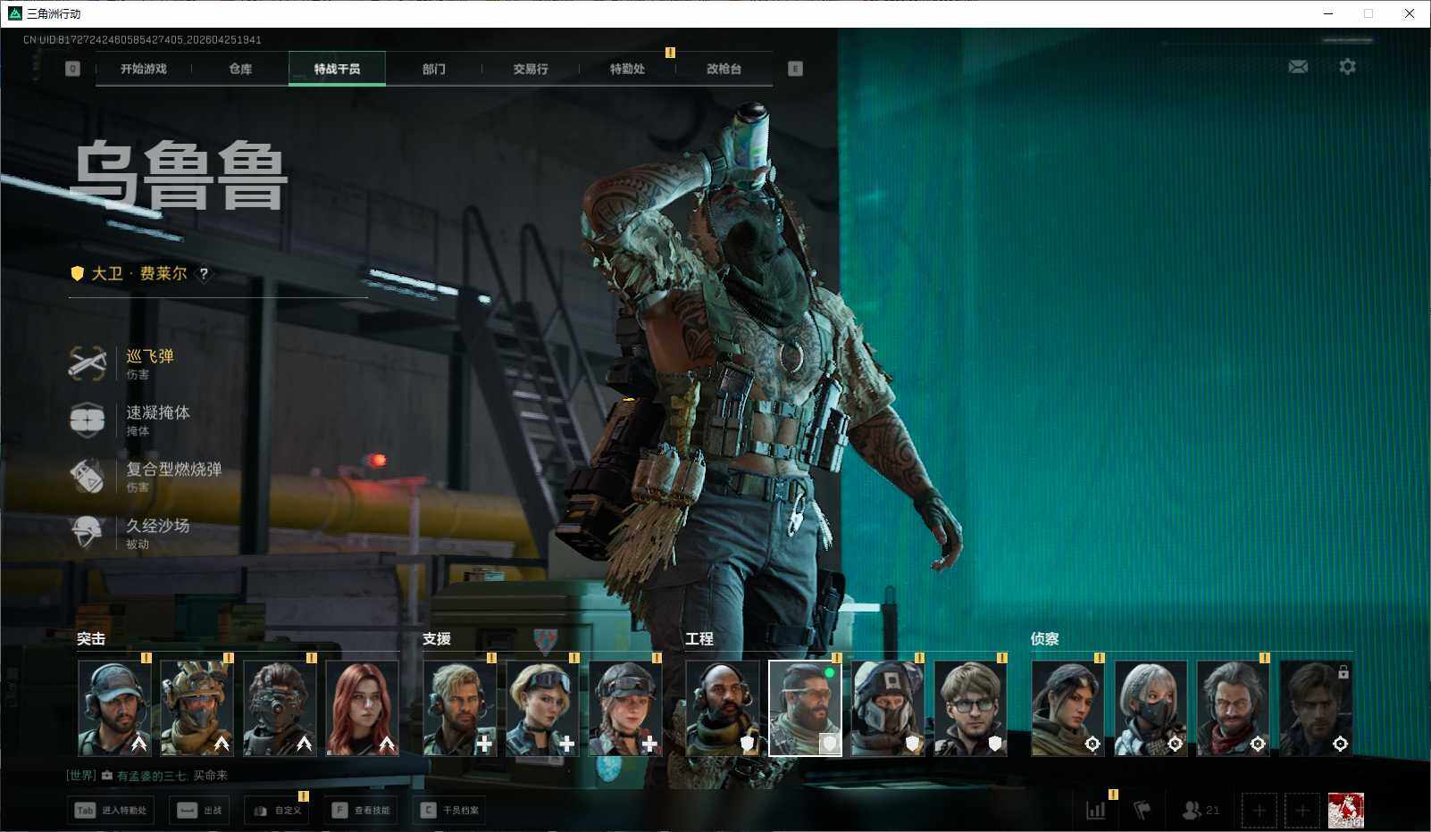This screenshot has height=832, width=1431.
Task: Click the 侦察 class heading
Action: click(1045, 639)
